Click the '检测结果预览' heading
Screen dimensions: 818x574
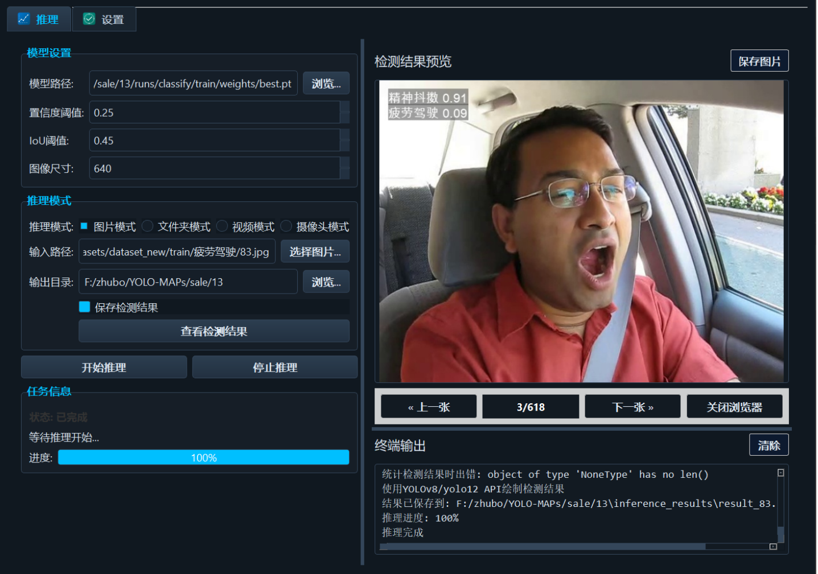pyautogui.click(x=413, y=61)
